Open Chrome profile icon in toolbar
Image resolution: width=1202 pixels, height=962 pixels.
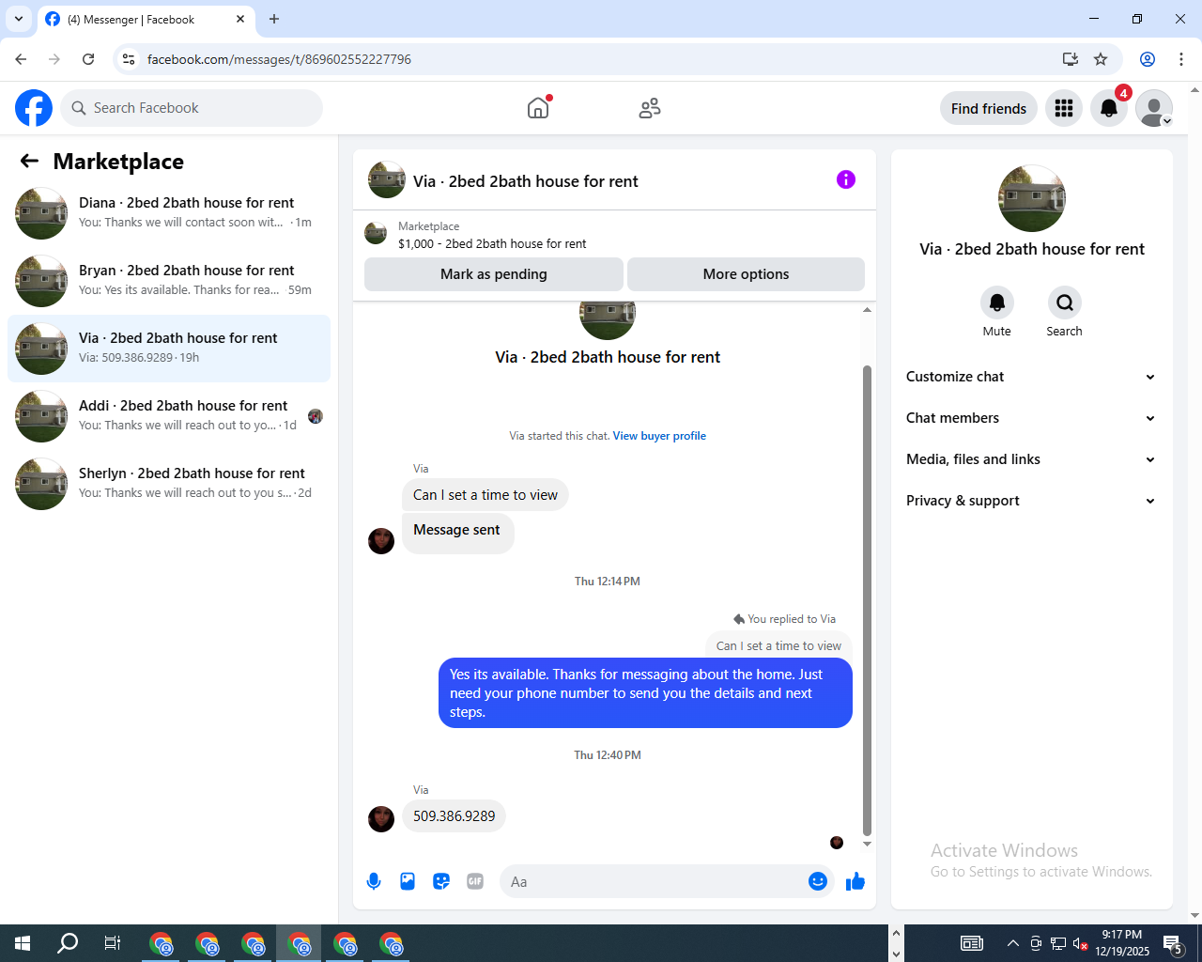(x=1148, y=59)
